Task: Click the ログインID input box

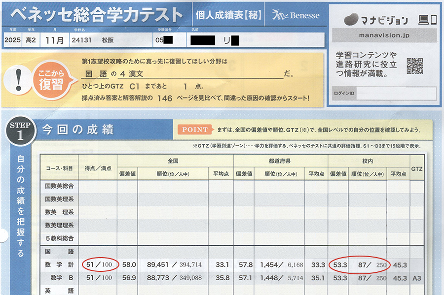Action: [x=396, y=93]
